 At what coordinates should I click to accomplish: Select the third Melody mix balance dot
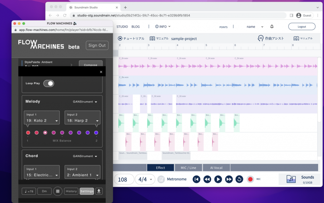(x=45, y=133)
